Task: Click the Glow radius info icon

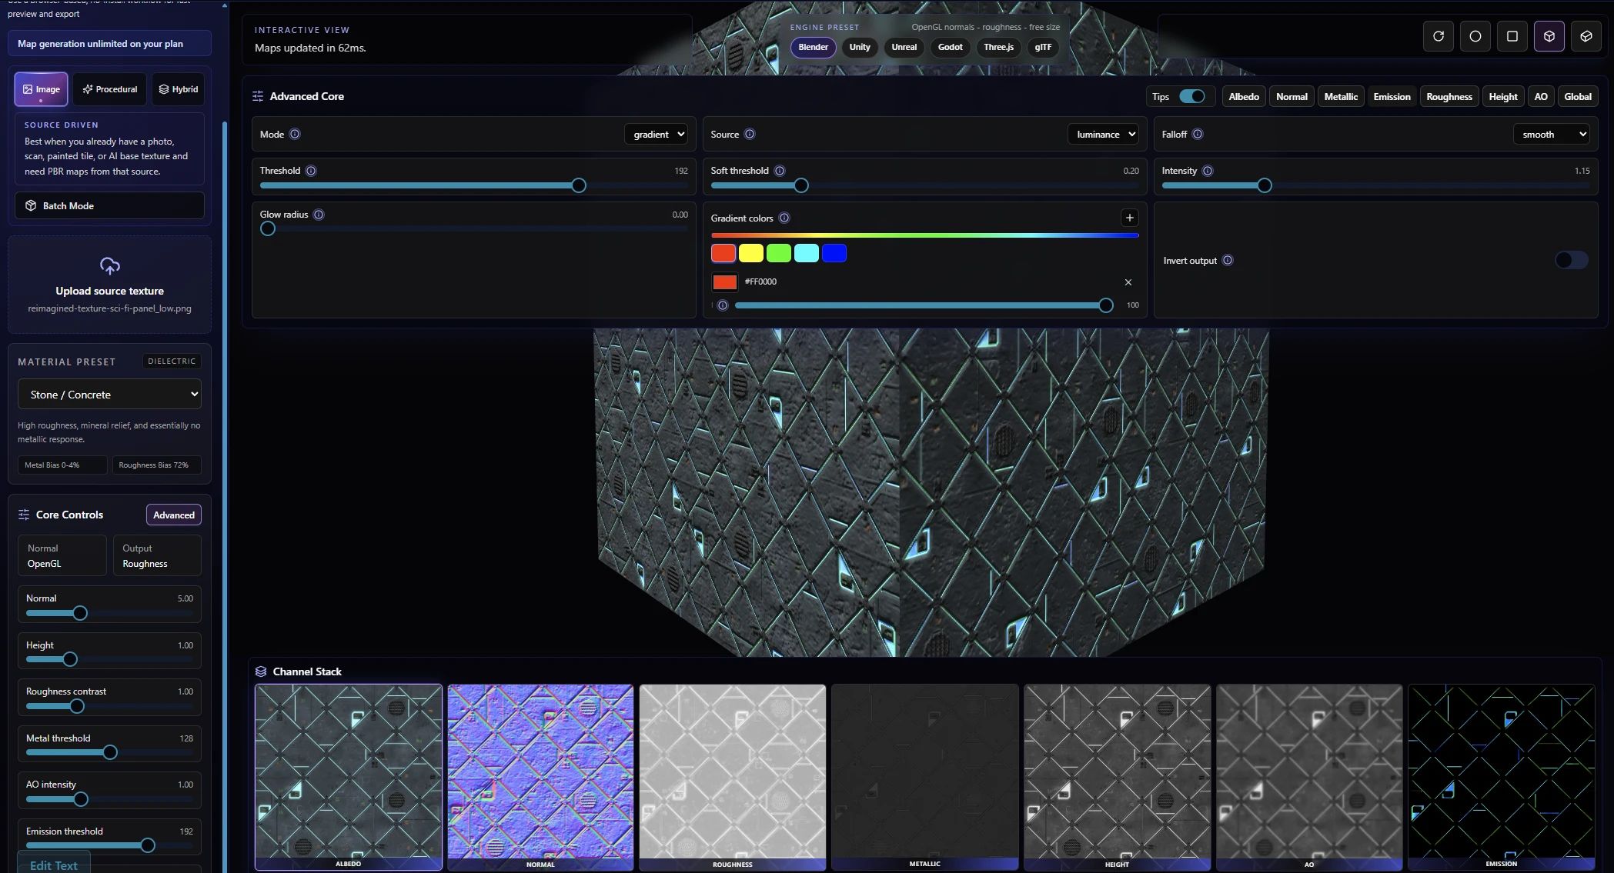Action: 319,215
